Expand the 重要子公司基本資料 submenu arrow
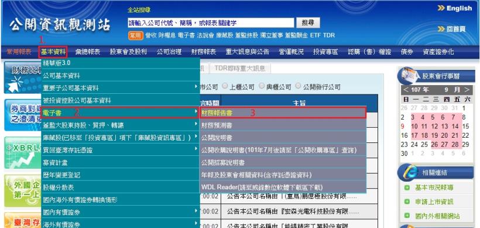 [196, 87]
